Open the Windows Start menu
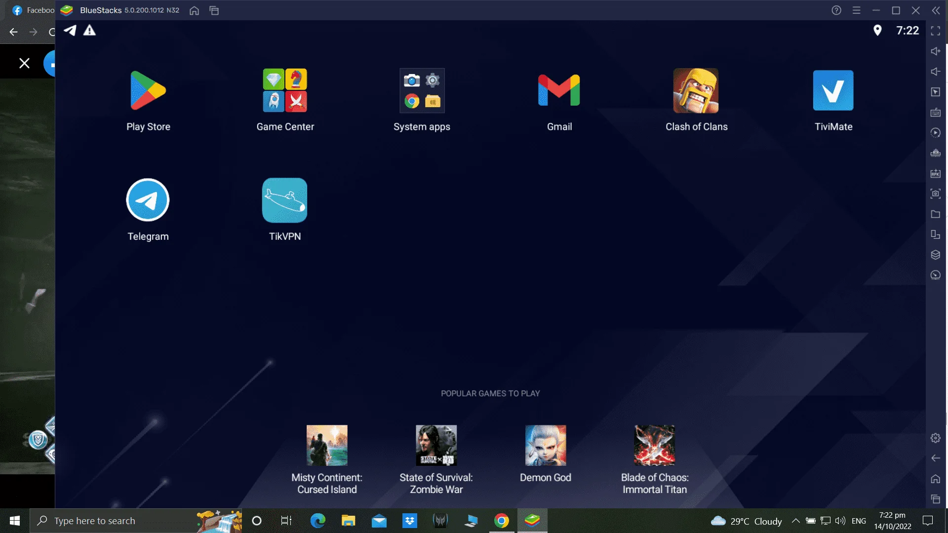 point(15,521)
